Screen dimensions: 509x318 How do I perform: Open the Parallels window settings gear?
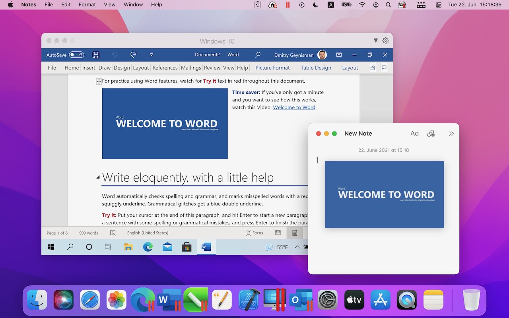(x=385, y=41)
